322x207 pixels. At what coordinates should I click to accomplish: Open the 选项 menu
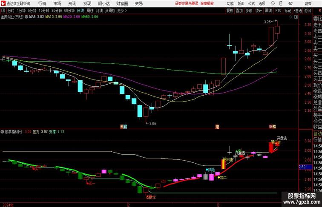[262, 3]
